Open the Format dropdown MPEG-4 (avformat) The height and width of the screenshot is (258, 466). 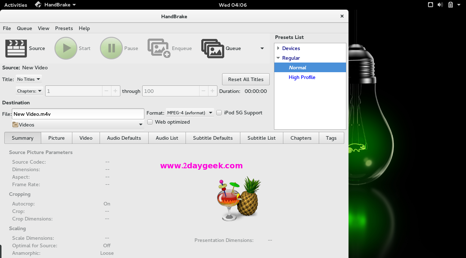(190, 113)
